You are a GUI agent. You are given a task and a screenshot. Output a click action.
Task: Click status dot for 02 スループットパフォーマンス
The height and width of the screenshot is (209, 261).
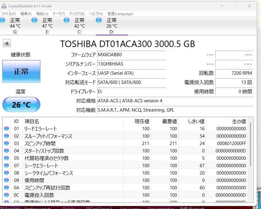6,136
